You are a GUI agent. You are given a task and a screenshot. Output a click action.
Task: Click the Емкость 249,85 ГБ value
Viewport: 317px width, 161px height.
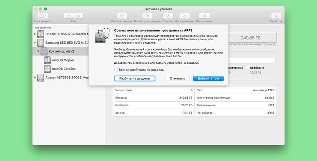point(186,98)
